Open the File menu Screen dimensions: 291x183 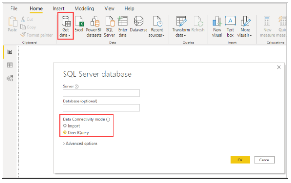tap(14, 8)
